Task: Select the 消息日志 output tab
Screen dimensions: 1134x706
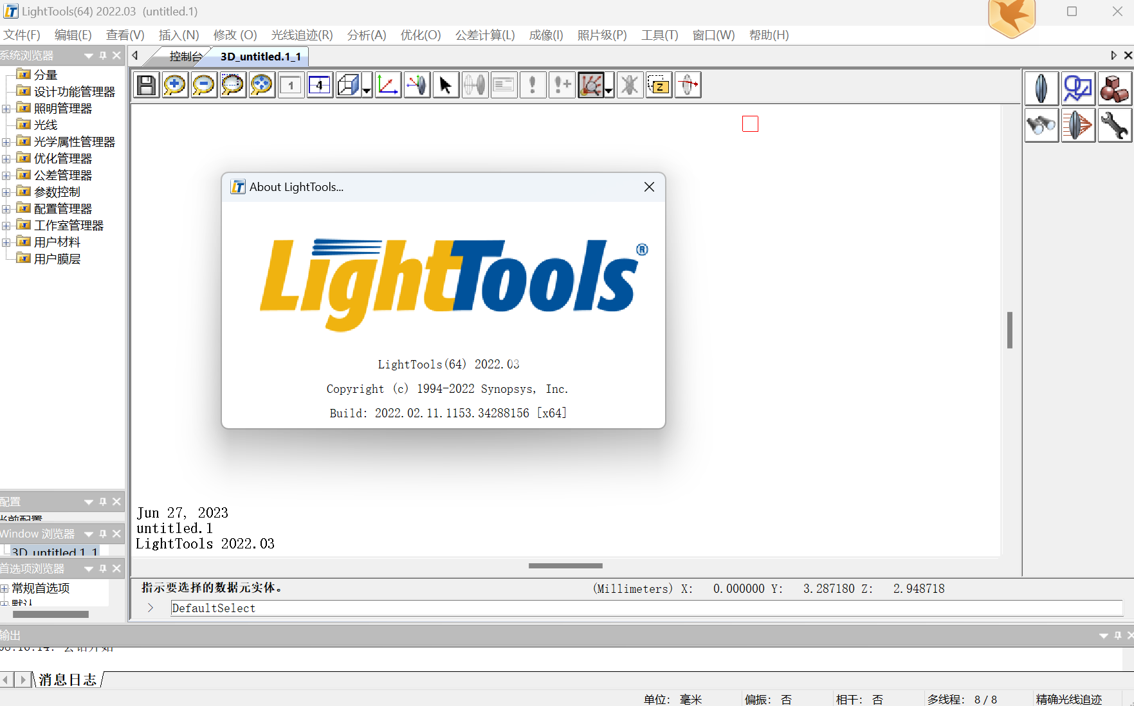Action: click(x=68, y=680)
